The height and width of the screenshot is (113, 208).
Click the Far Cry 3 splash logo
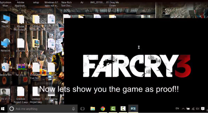pos(137,66)
